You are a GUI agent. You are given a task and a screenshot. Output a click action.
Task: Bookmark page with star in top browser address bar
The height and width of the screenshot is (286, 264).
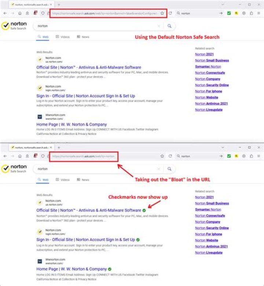(162, 13)
